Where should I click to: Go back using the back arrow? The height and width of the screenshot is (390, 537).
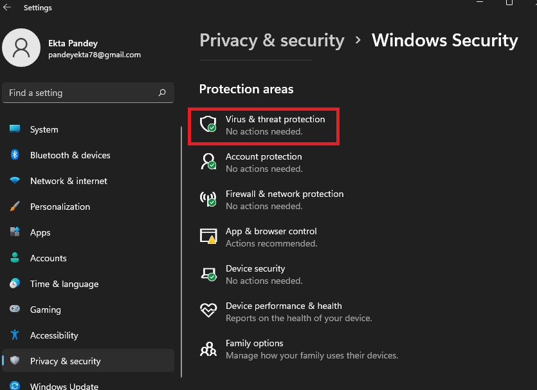pos(7,8)
